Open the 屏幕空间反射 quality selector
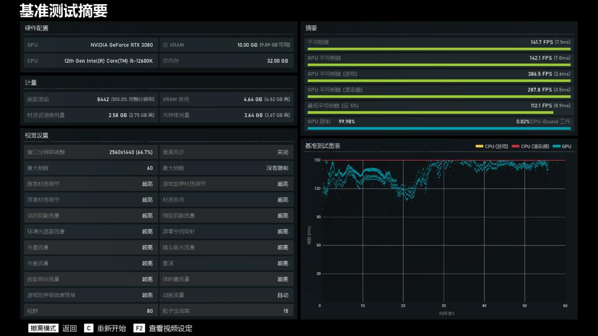The width and height of the screenshot is (598, 336). click(227, 231)
